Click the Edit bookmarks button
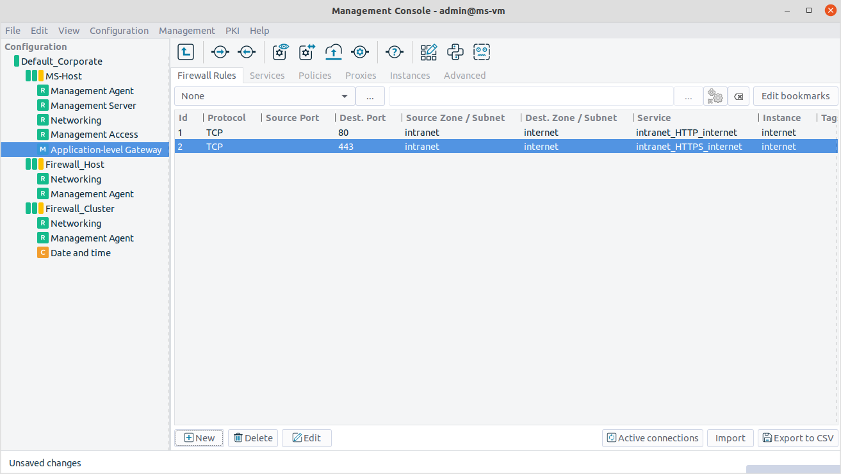 [796, 96]
